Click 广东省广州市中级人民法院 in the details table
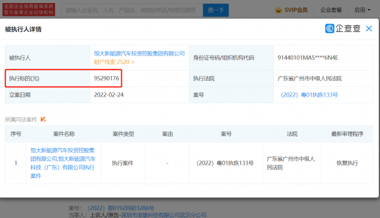 tap(309, 79)
